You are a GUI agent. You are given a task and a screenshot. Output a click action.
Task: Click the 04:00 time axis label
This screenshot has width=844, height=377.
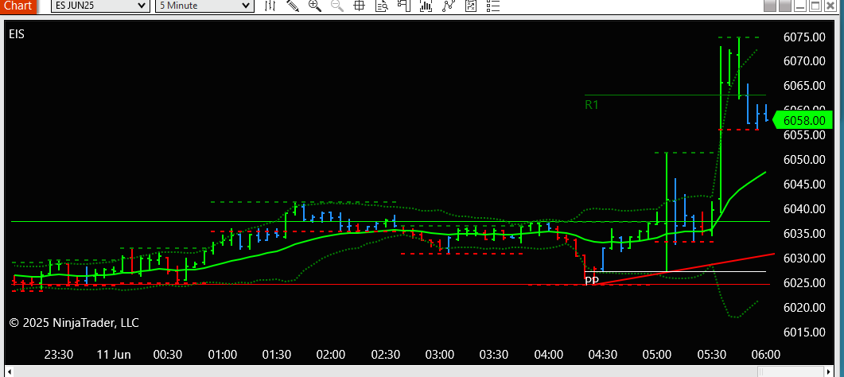pyautogui.click(x=549, y=355)
